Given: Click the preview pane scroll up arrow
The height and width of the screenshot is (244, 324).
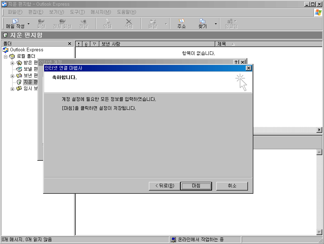Looking at the screenshot, I should [x=319, y=152].
